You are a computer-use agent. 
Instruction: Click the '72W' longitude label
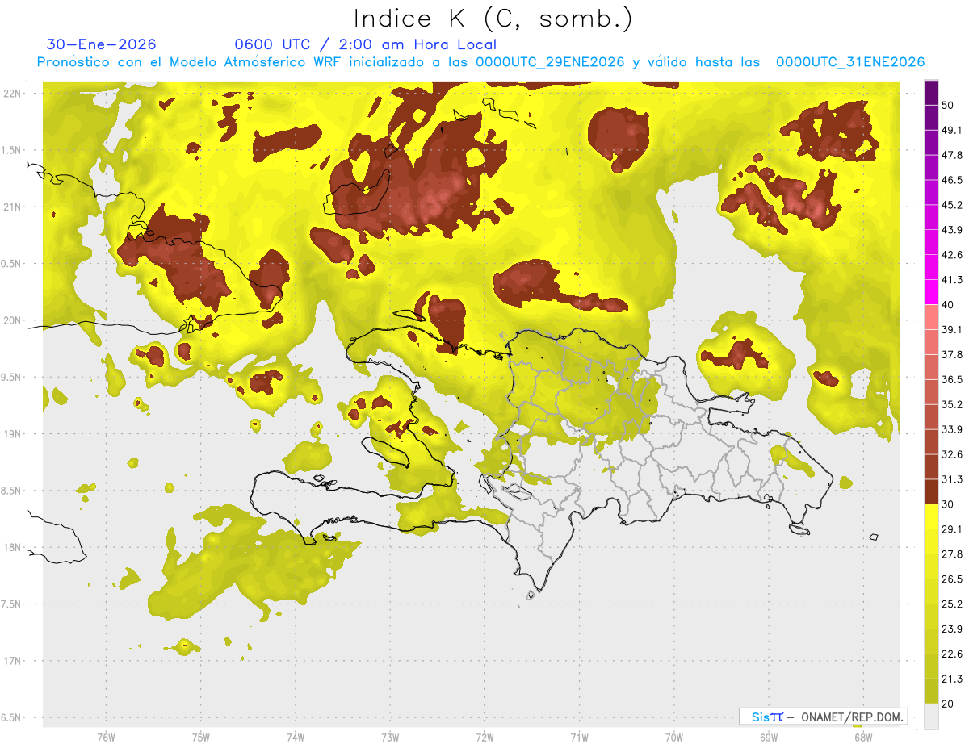point(484,737)
